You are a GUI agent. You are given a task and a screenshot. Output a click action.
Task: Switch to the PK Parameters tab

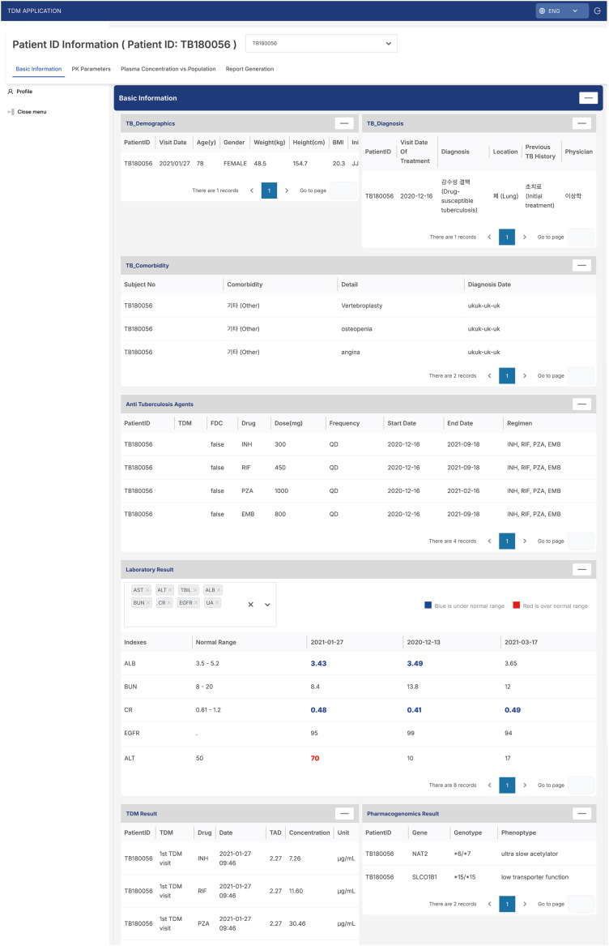pyautogui.click(x=91, y=69)
